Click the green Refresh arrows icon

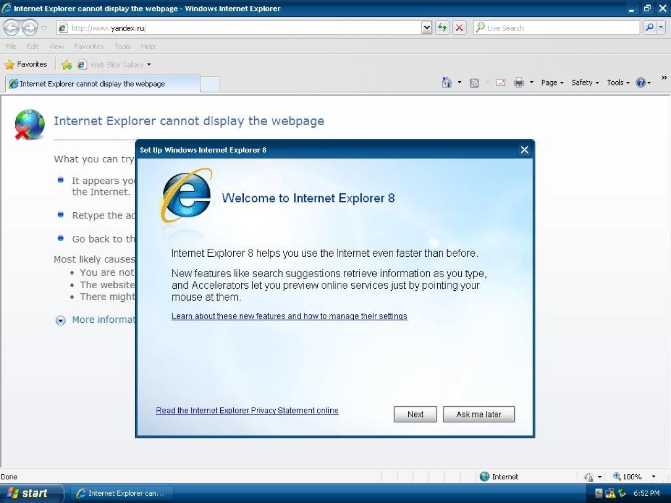coord(442,28)
